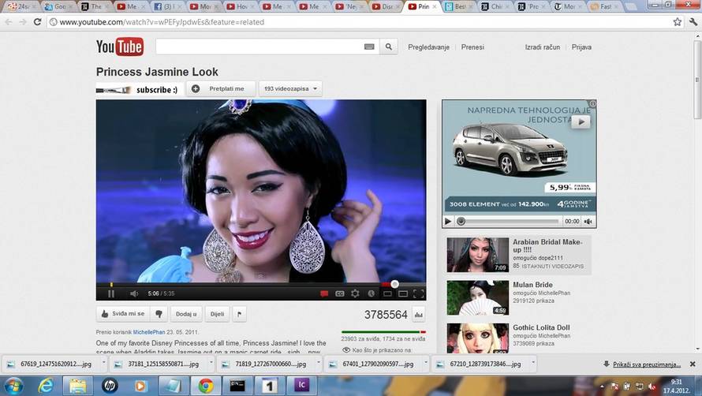Show video statistics bar chart icon

tap(419, 315)
